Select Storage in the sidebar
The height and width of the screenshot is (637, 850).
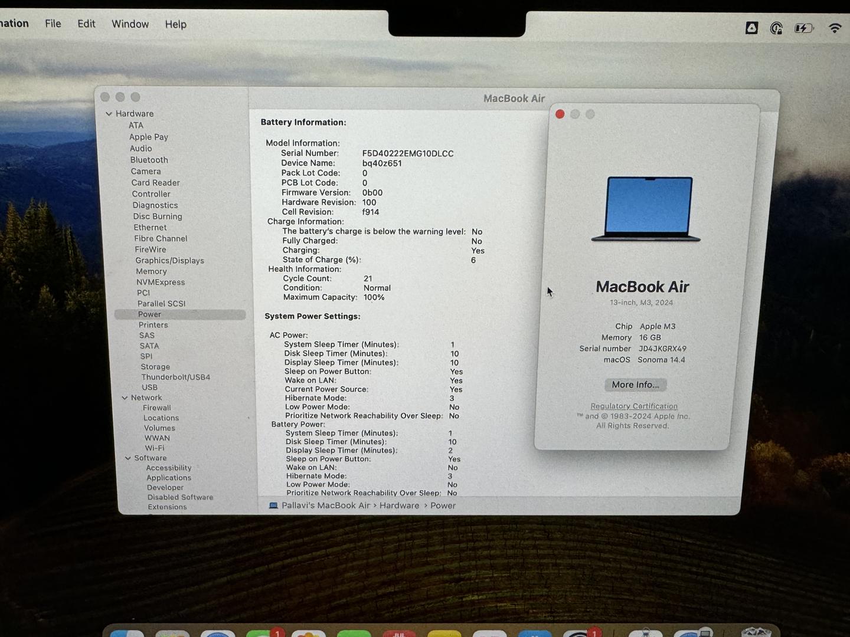coord(155,367)
